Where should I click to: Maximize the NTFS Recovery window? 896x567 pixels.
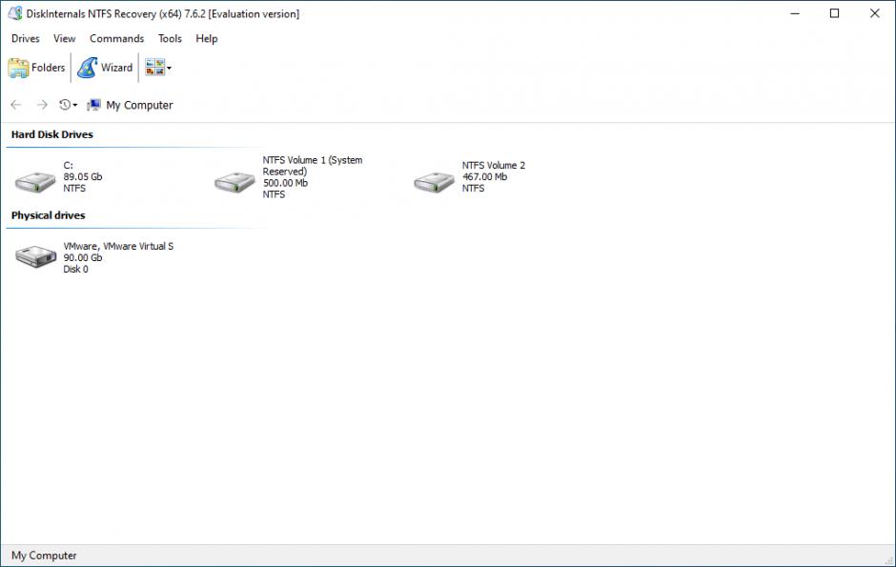834,13
